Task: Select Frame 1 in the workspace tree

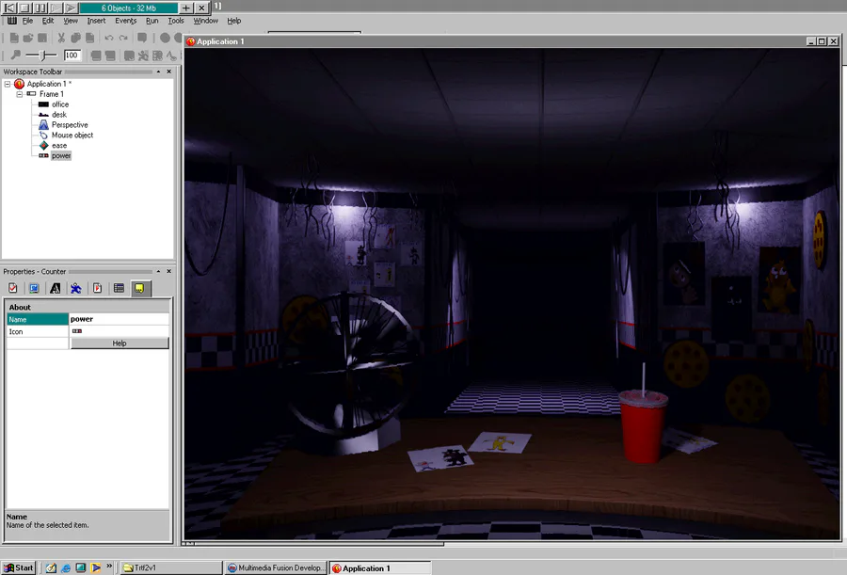Action: (52, 94)
